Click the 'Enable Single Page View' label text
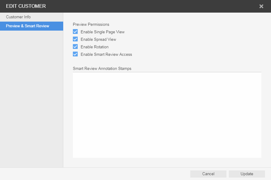The height and width of the screenshot is (180, 271). [102, 32]
